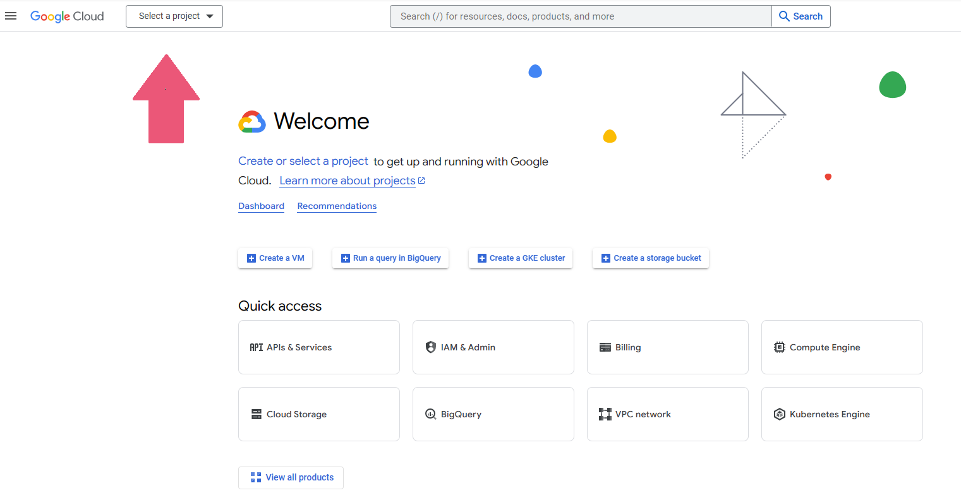Click the Welcome heading text
The width and height of the screenshot is (961, 500).
coord(322,121)
